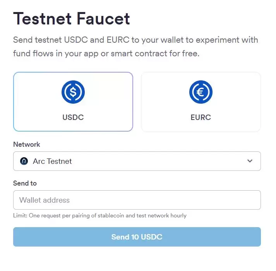Click the Send 10 USDC button
This screenshot has width=276, height=271.
tap(137, 237)
